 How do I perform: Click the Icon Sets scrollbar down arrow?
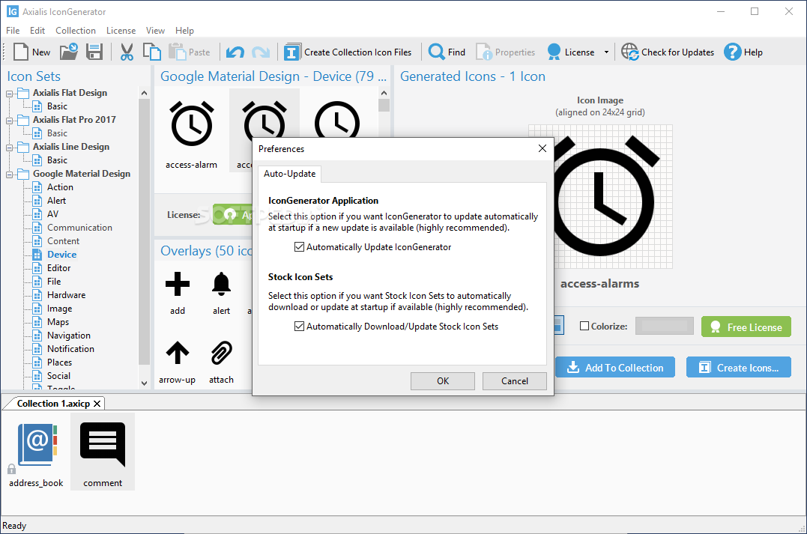[144, 383]
